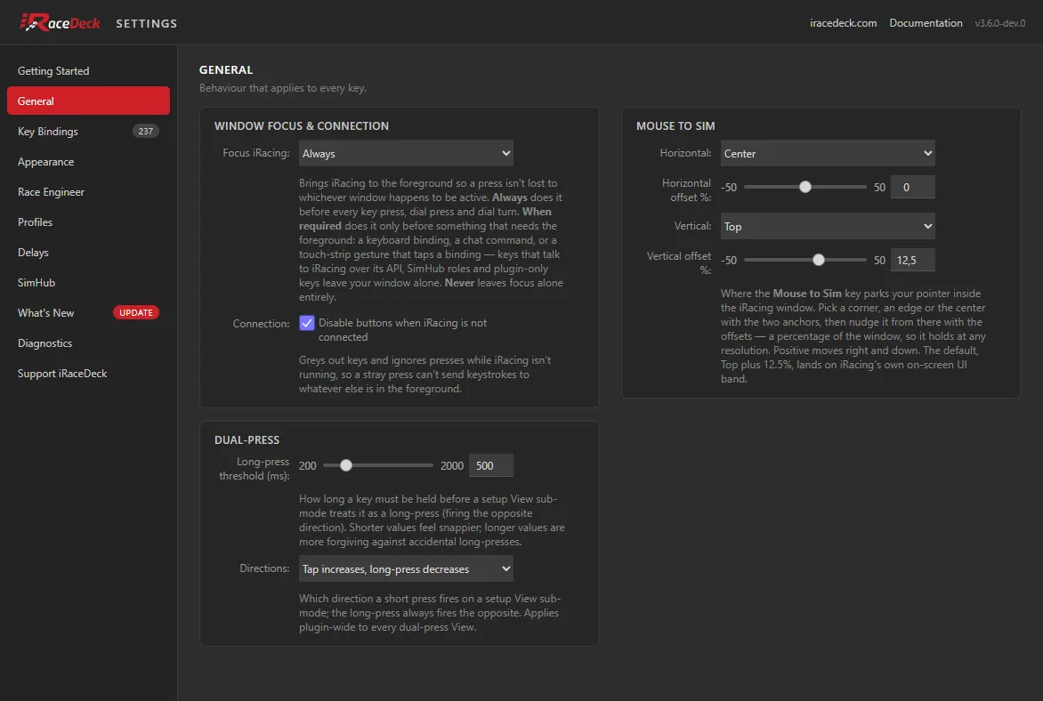Click the DUAL-PRESS heading
This screenshot has width=1043, height=701.
click(247, 439)
